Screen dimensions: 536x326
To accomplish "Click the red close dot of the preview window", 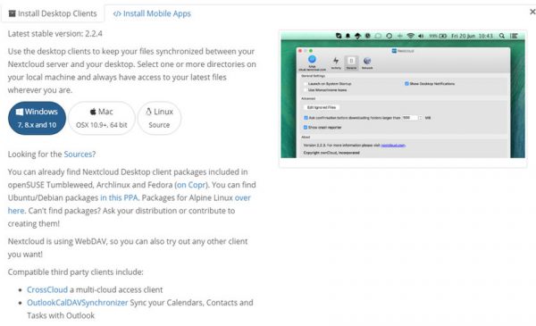I will tap(300, 51).
